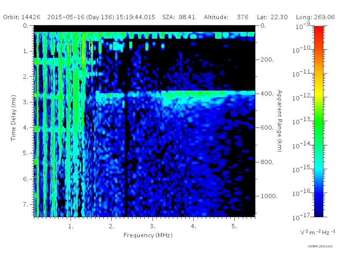
Task: Click the Orbit: 14426 header text
Action: click(x=22, y=17)
